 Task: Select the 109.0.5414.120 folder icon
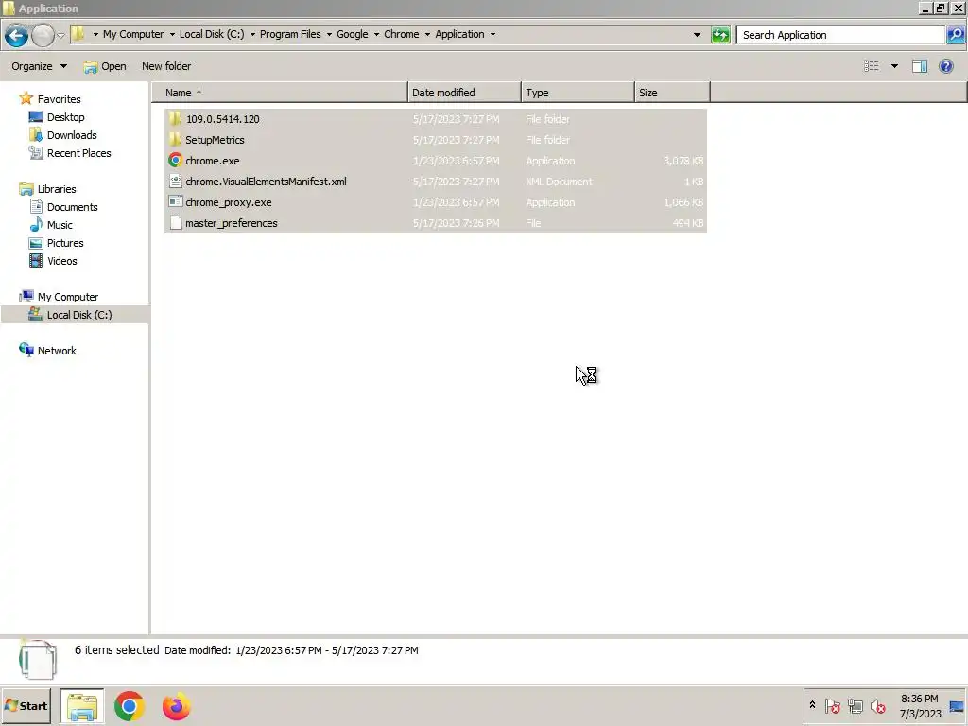[x=175, y=118]
